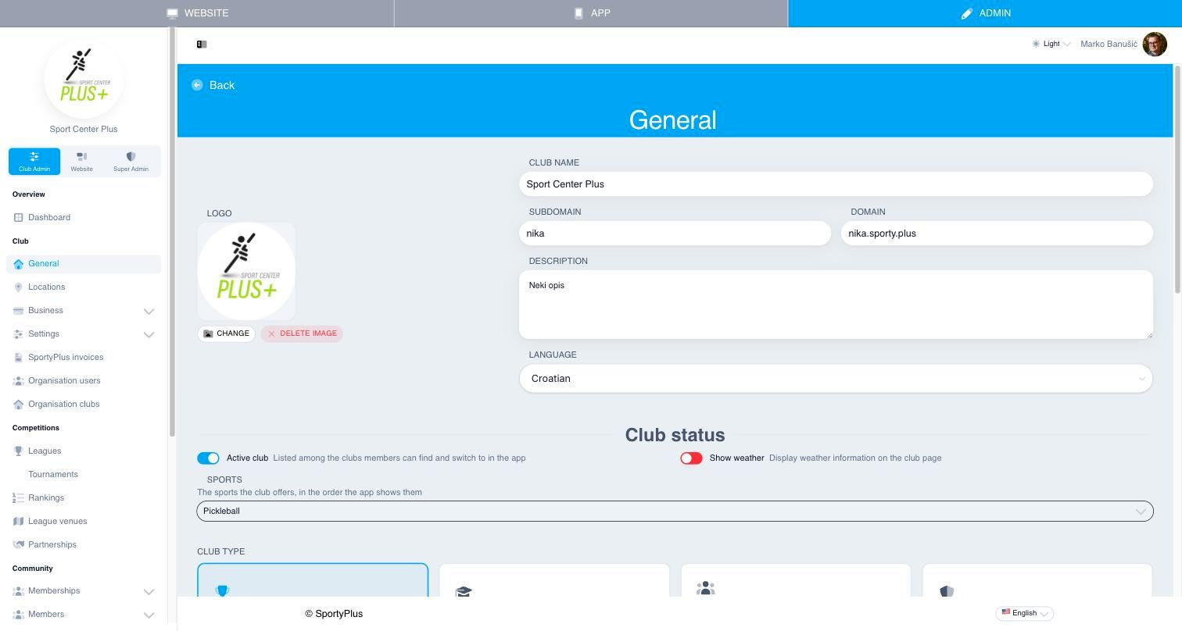This screenshot has height=631, width=1182.
Task: Click the Organisation clubs icon
Action: pyautogui.click(x=19, y=405)
